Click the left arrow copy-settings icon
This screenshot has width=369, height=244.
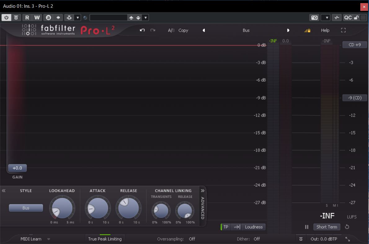[58, 17]
